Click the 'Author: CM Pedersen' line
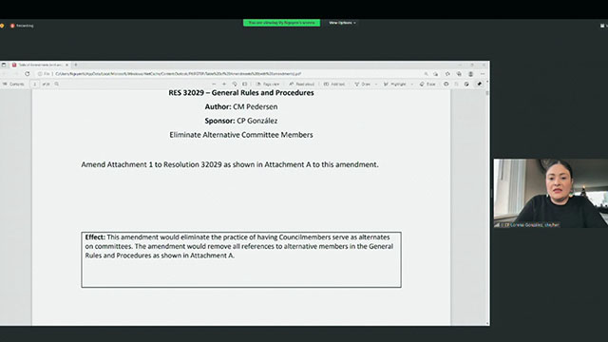 point(240,106)
